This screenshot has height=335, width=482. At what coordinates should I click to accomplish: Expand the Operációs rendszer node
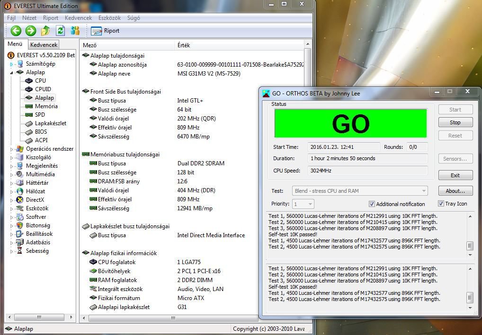(x=11, y=149)
